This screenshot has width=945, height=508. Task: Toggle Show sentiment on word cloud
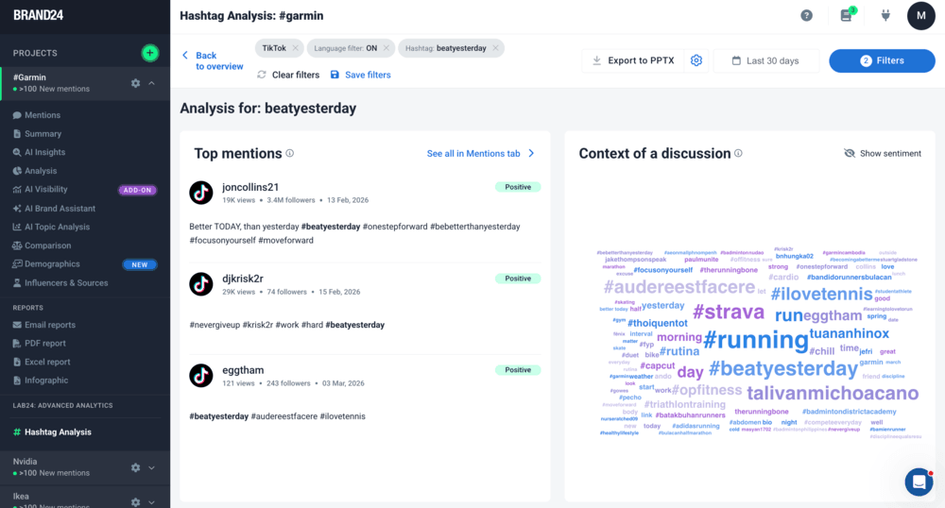(x=882, y=153)
